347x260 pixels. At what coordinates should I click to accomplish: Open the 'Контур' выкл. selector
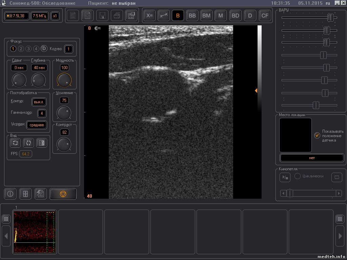coord(39,102)
